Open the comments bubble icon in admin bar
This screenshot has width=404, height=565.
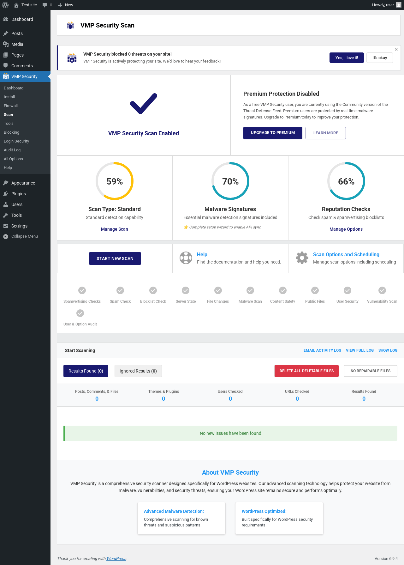click(x=45, y=5)
